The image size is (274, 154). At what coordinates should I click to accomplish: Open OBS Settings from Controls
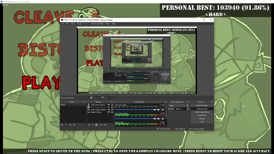click(202, 119)
